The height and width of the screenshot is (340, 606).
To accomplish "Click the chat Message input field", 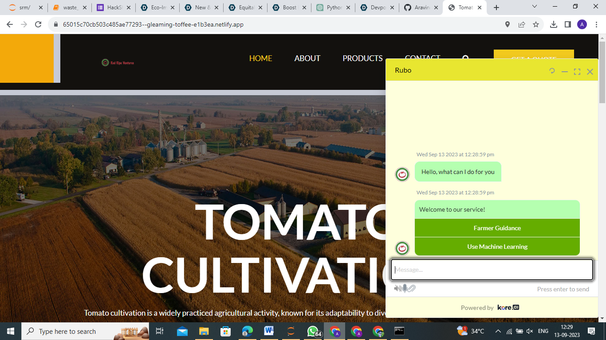I will point(492,270).
